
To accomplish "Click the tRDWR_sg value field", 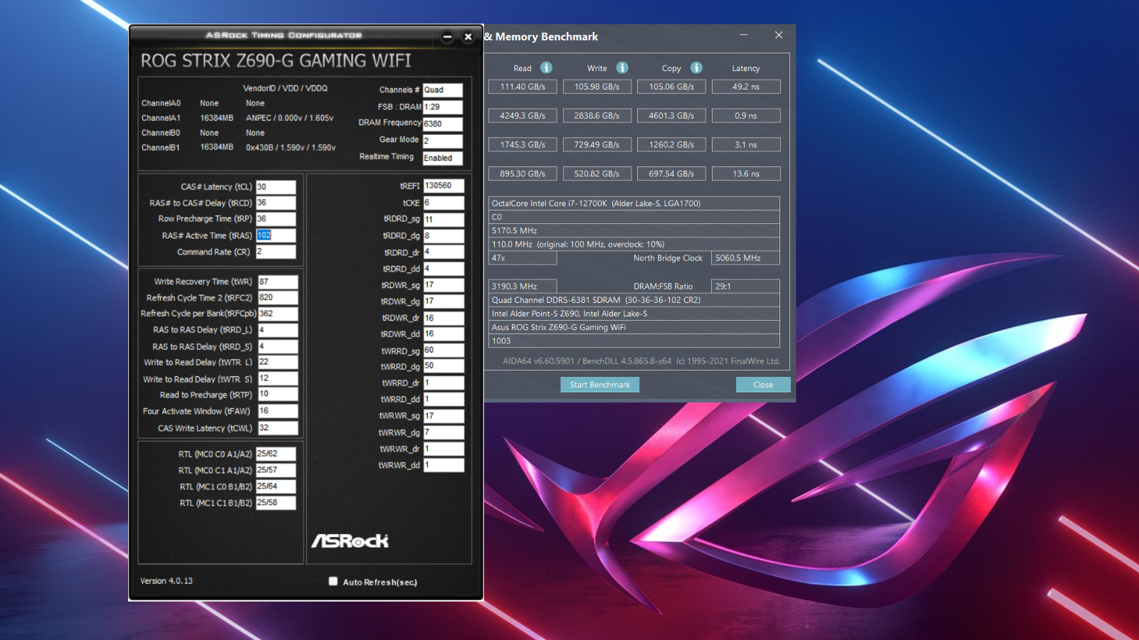I will click(x=443, y=285).
